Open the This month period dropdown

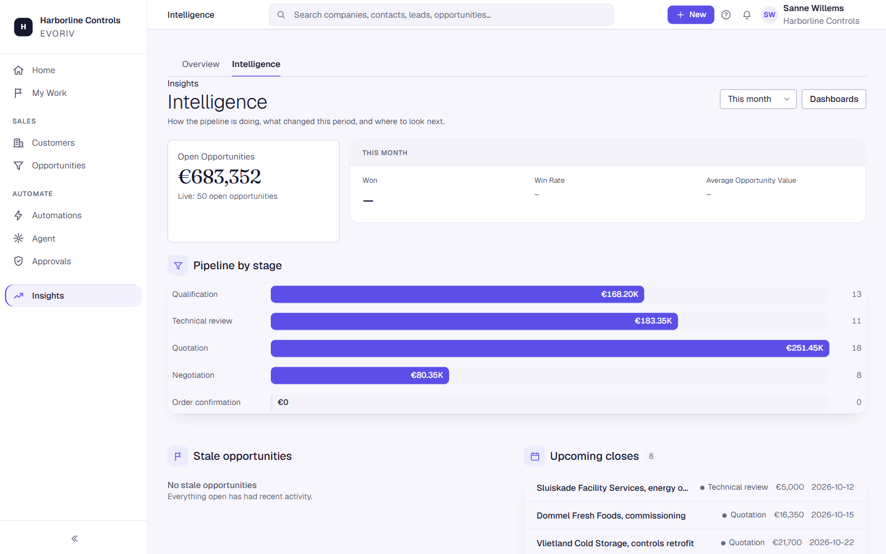[758, 99]
